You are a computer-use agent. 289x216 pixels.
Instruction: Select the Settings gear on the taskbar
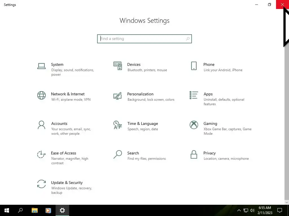coord(62,210)
